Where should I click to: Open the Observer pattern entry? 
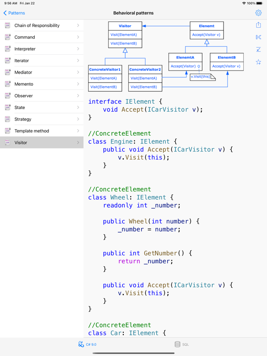42,95
